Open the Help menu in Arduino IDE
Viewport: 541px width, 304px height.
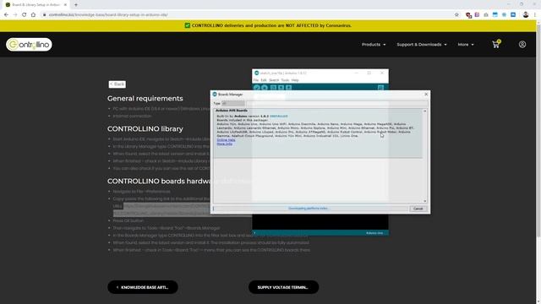pyautogui.click(x=295, y=80)
